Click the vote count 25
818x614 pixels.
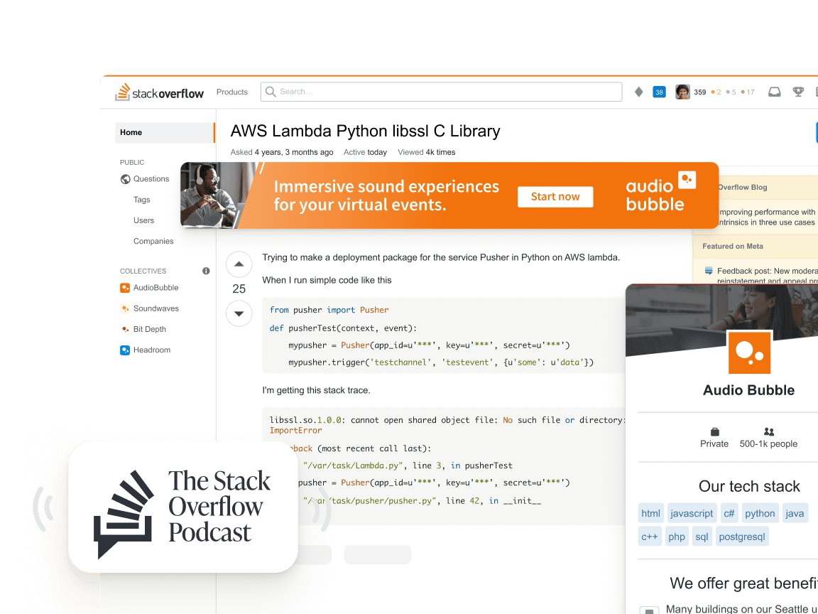click(239, 289)
